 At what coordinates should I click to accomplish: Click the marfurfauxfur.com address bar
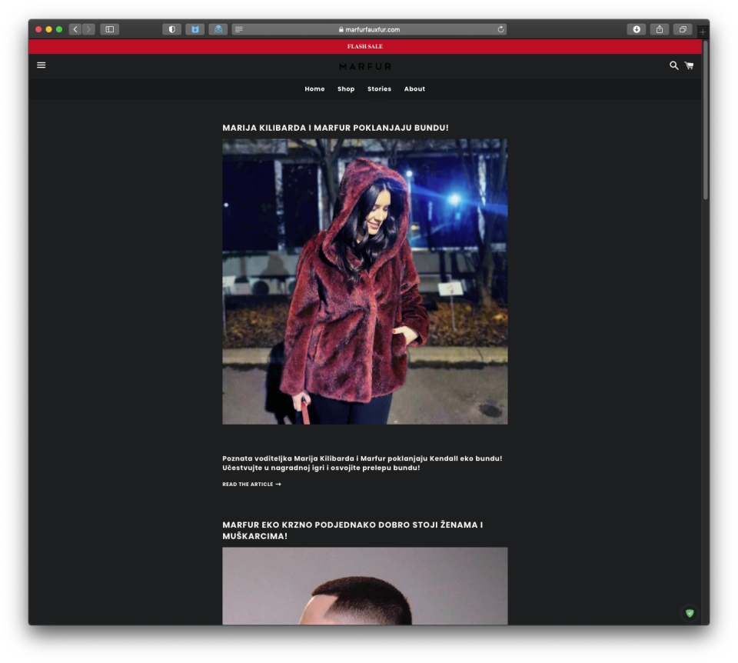369,29
